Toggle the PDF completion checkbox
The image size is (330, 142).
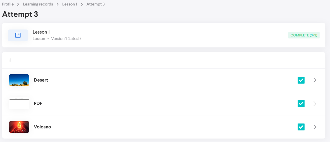coord(301,104)
